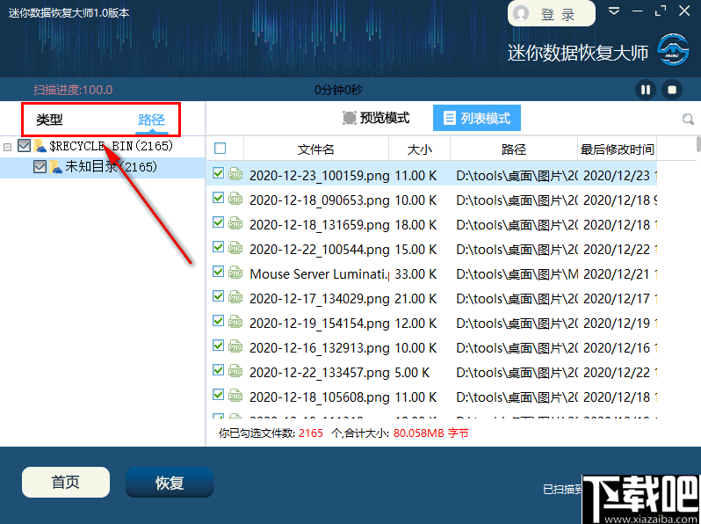Click the $RECYCLE.BIN folder icon
Screen dimensions: 701x524
click(x=40, y=146)
